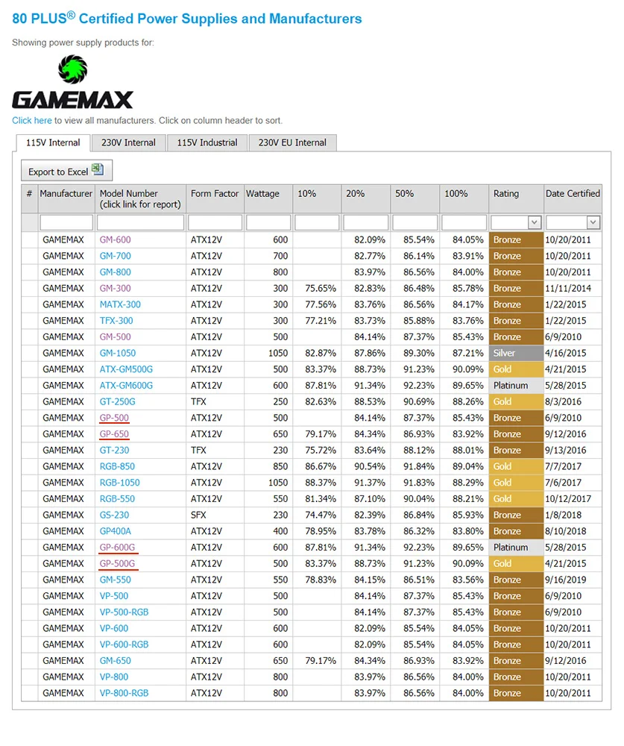This screenshot has height=746, width=624.
Task: Click the Gold rating cell for RGB-850
Action: click(x=516, y=466)
